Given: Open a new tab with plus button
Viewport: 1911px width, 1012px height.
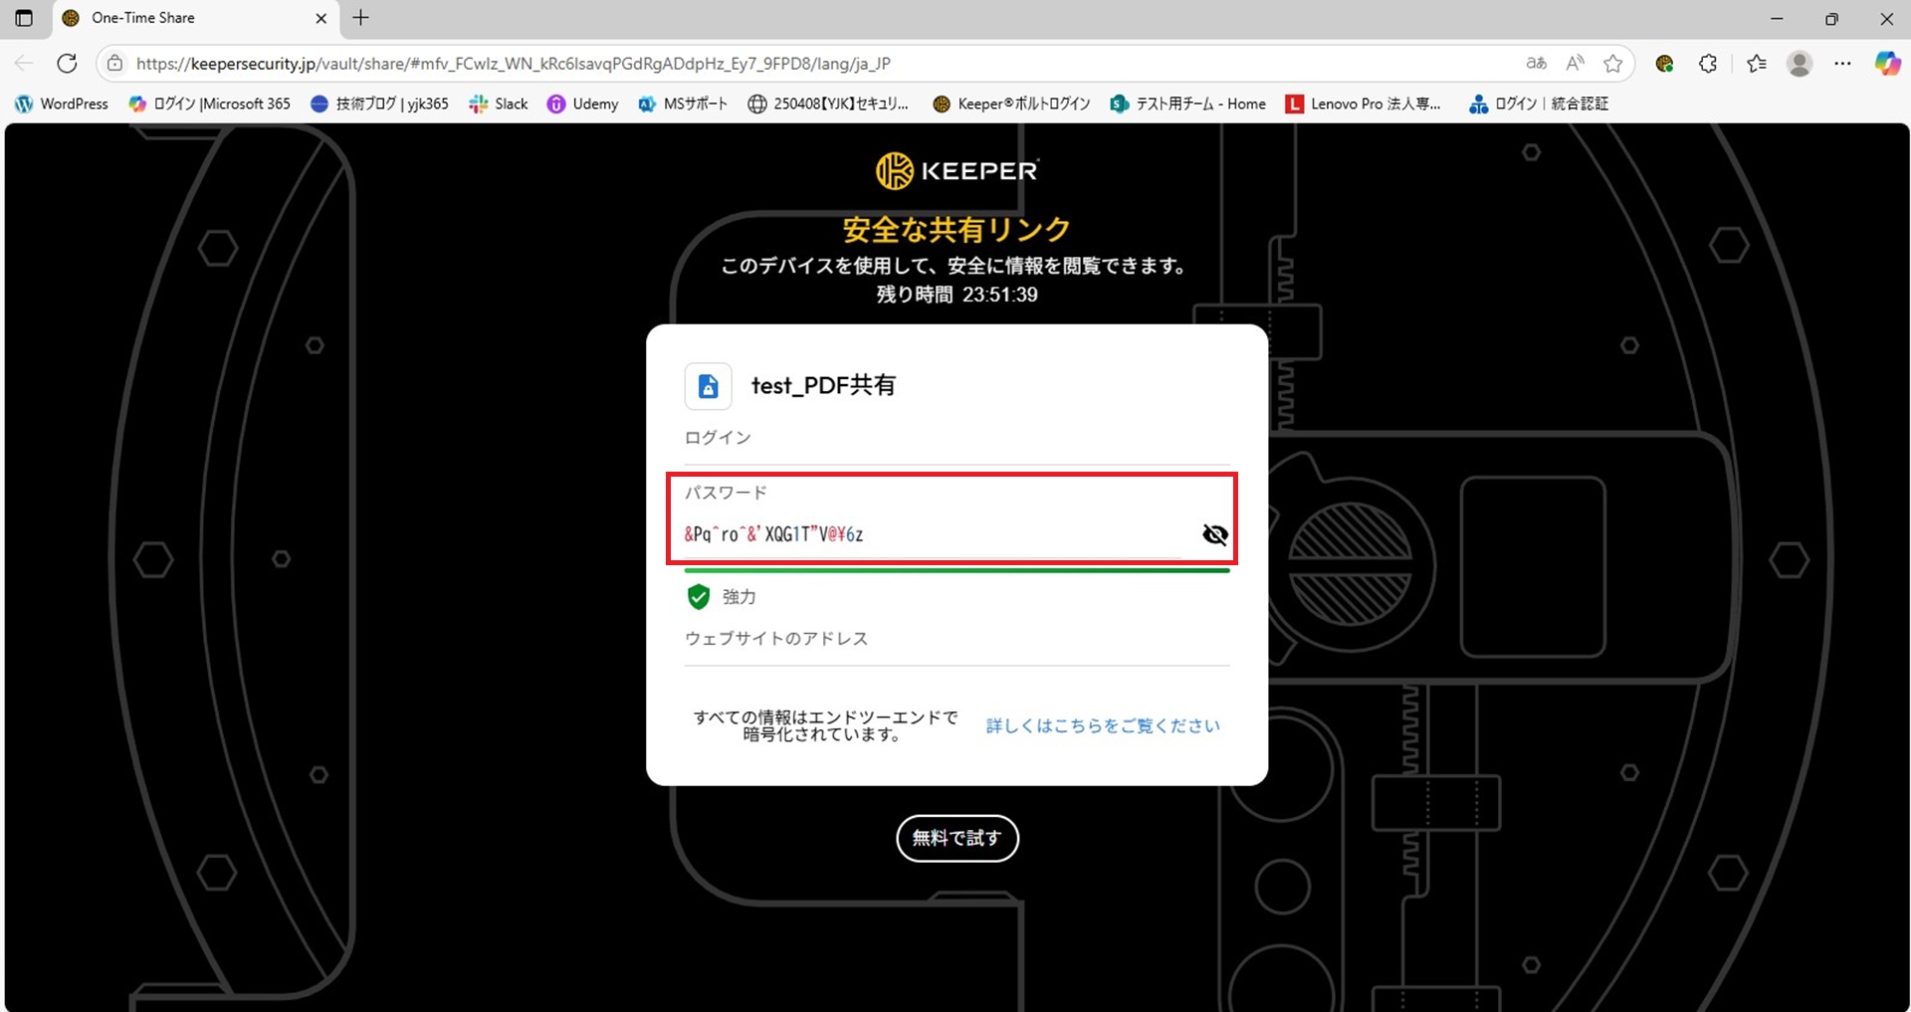Looking at the screenshot, I should click(361, 18).
